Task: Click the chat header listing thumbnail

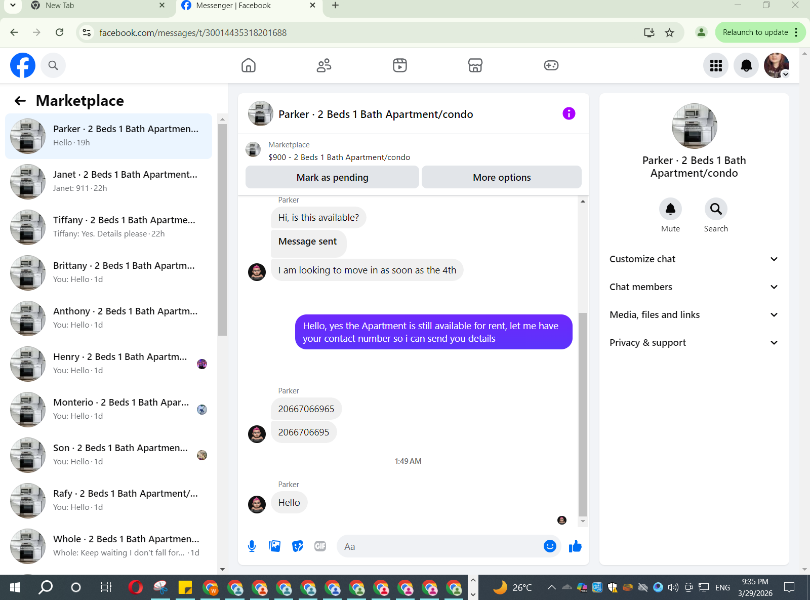Action: click(x=261, y=113)
